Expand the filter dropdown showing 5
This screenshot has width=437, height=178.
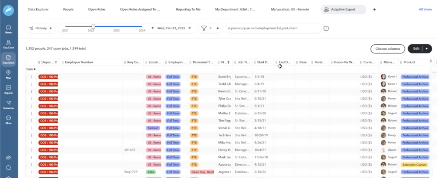coord(210,28)
